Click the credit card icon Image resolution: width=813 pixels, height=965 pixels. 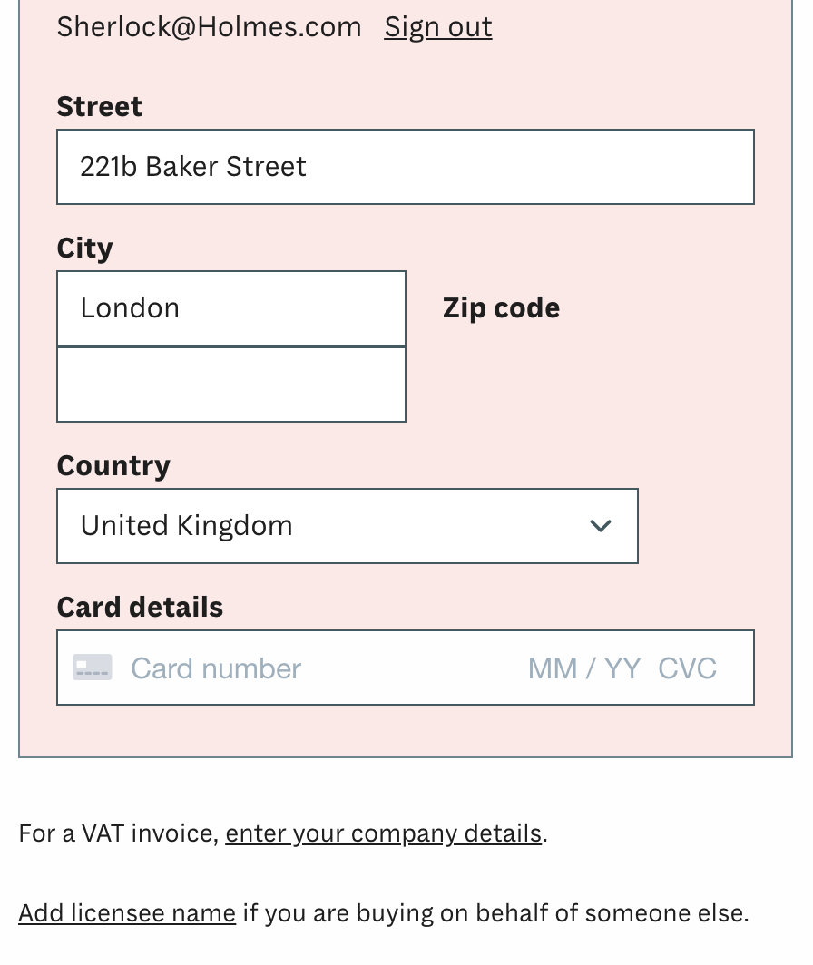(93, 668)
